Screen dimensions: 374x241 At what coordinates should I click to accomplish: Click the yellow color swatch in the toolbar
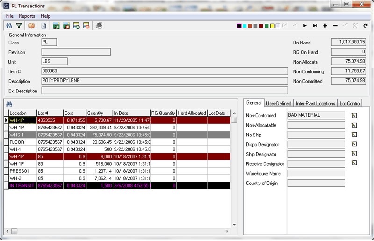tap(272, 26)
